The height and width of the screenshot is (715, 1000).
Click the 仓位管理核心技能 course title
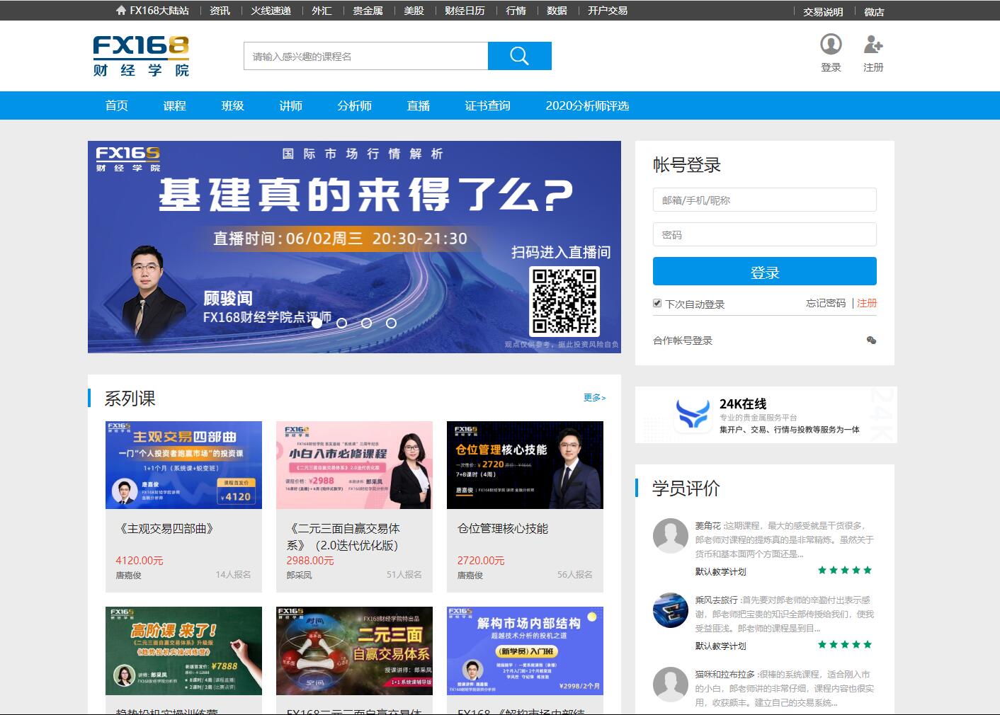click(x=503, y=529)
